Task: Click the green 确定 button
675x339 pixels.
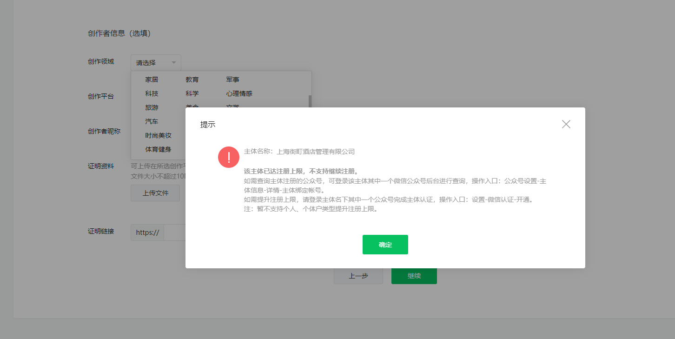Action: 385,245
